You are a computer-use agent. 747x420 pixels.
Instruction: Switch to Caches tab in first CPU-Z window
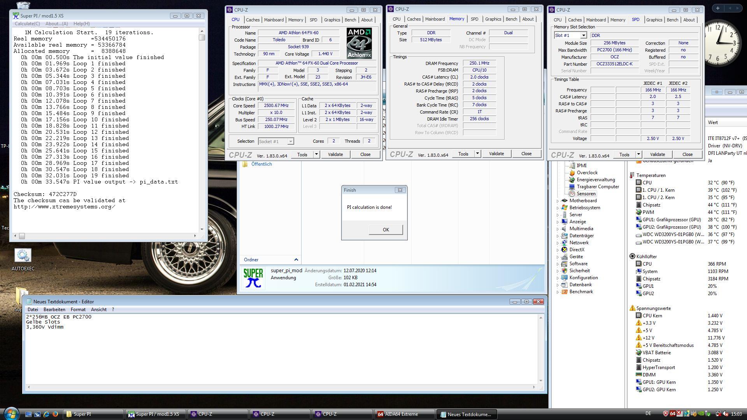pyautogui.click(x=253, y=20)
